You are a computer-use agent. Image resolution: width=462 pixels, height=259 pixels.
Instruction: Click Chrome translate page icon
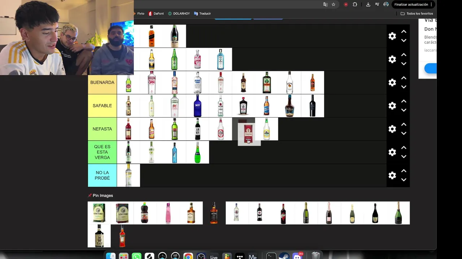pyautogui.click(x=326, y=4)
